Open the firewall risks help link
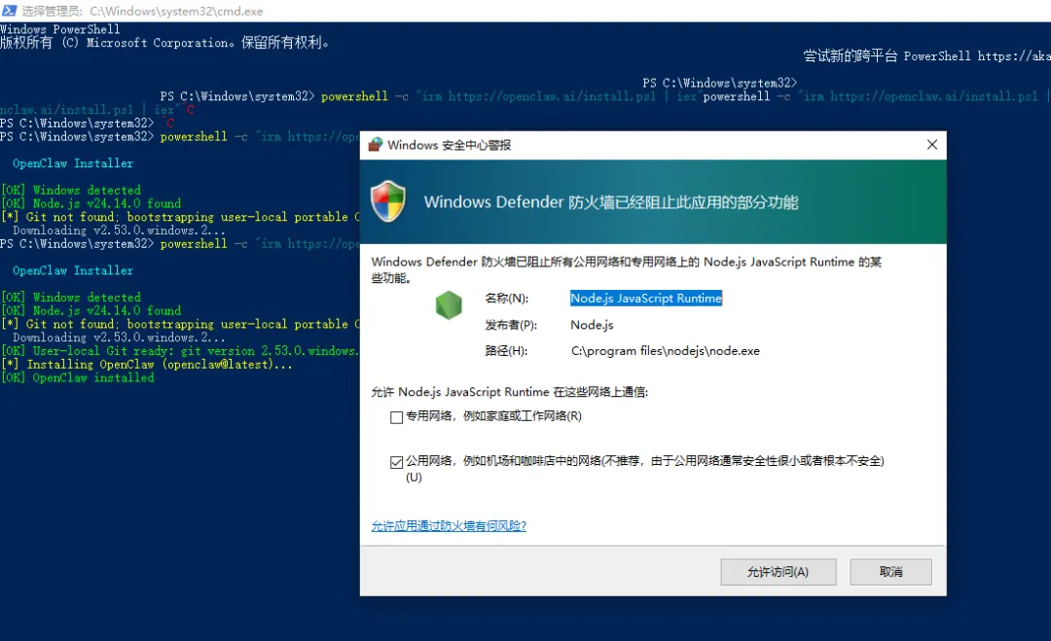 449,526
